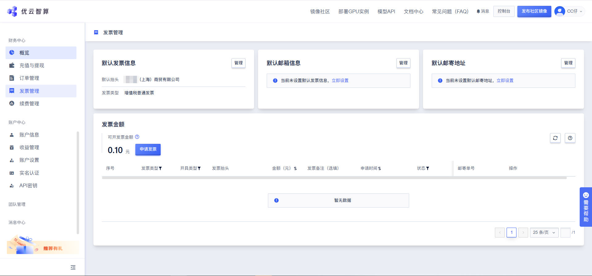Click the 订单管理 document icon
Viewport: 592px width, 276px height.
tap(12, 78)
